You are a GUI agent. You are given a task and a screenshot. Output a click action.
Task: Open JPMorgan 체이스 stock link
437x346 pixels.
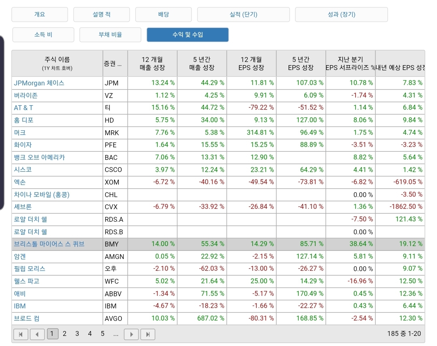click(x=39, y=83)
